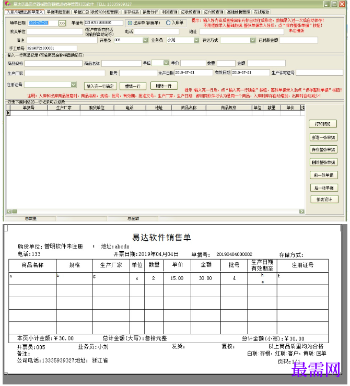The image size is (350, 386).
Task: Click 打印预览 button
Action: tap(323, 124)
